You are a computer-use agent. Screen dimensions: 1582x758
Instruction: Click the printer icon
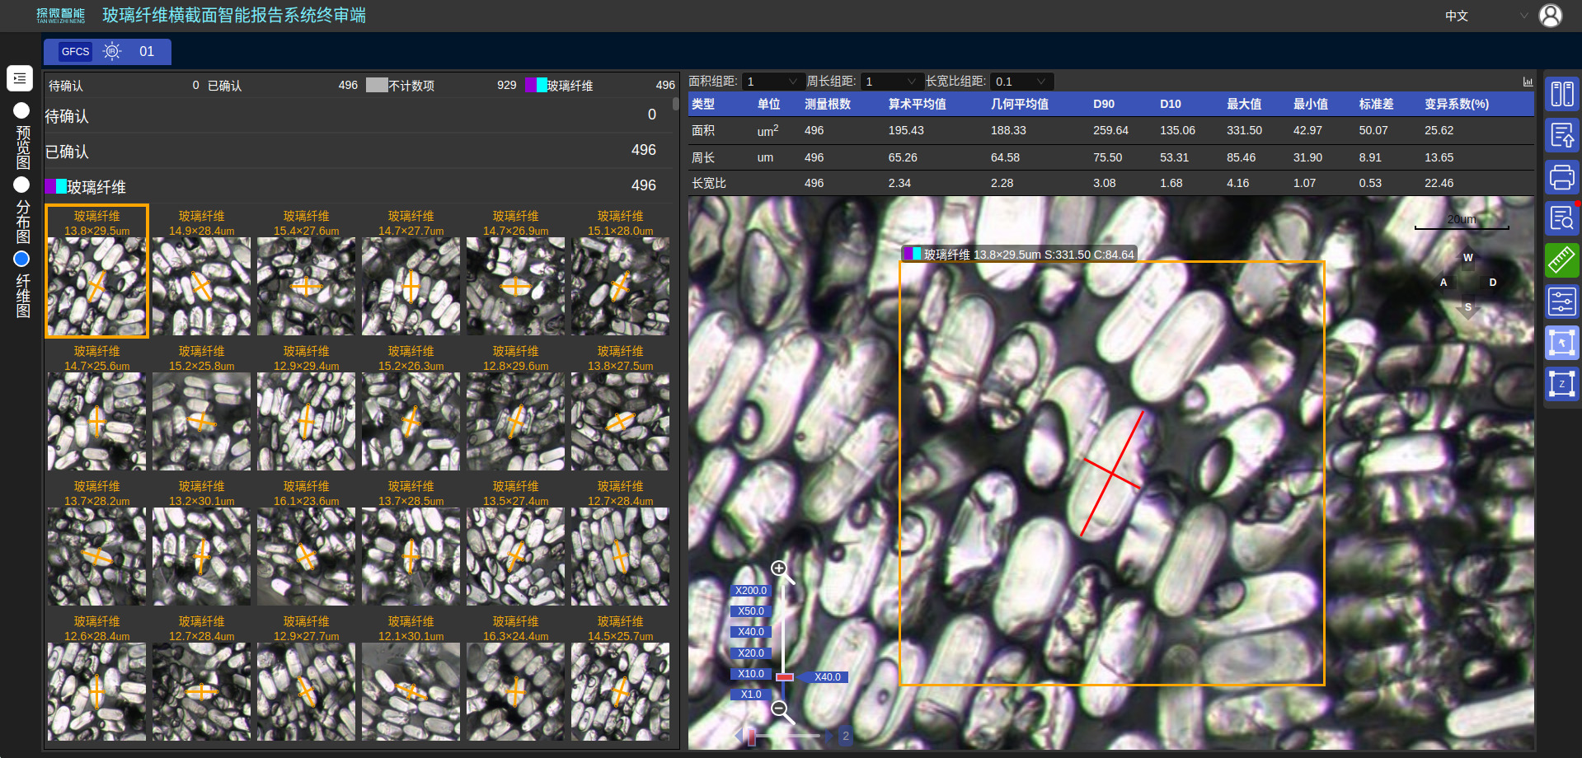[1561, 176]
